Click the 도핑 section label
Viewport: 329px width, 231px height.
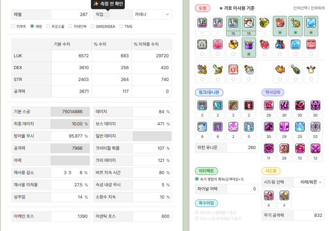[x=202, y=8]
